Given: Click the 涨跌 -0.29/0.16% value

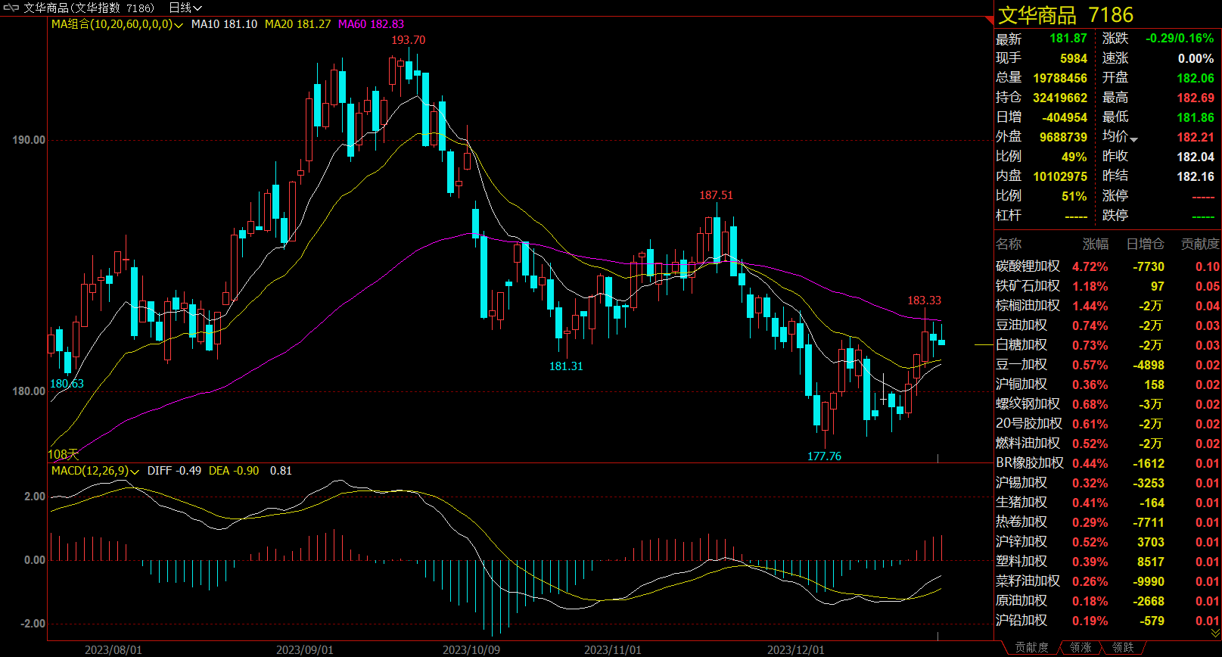Looking at the screenshot, I should tap(1180, 39).
